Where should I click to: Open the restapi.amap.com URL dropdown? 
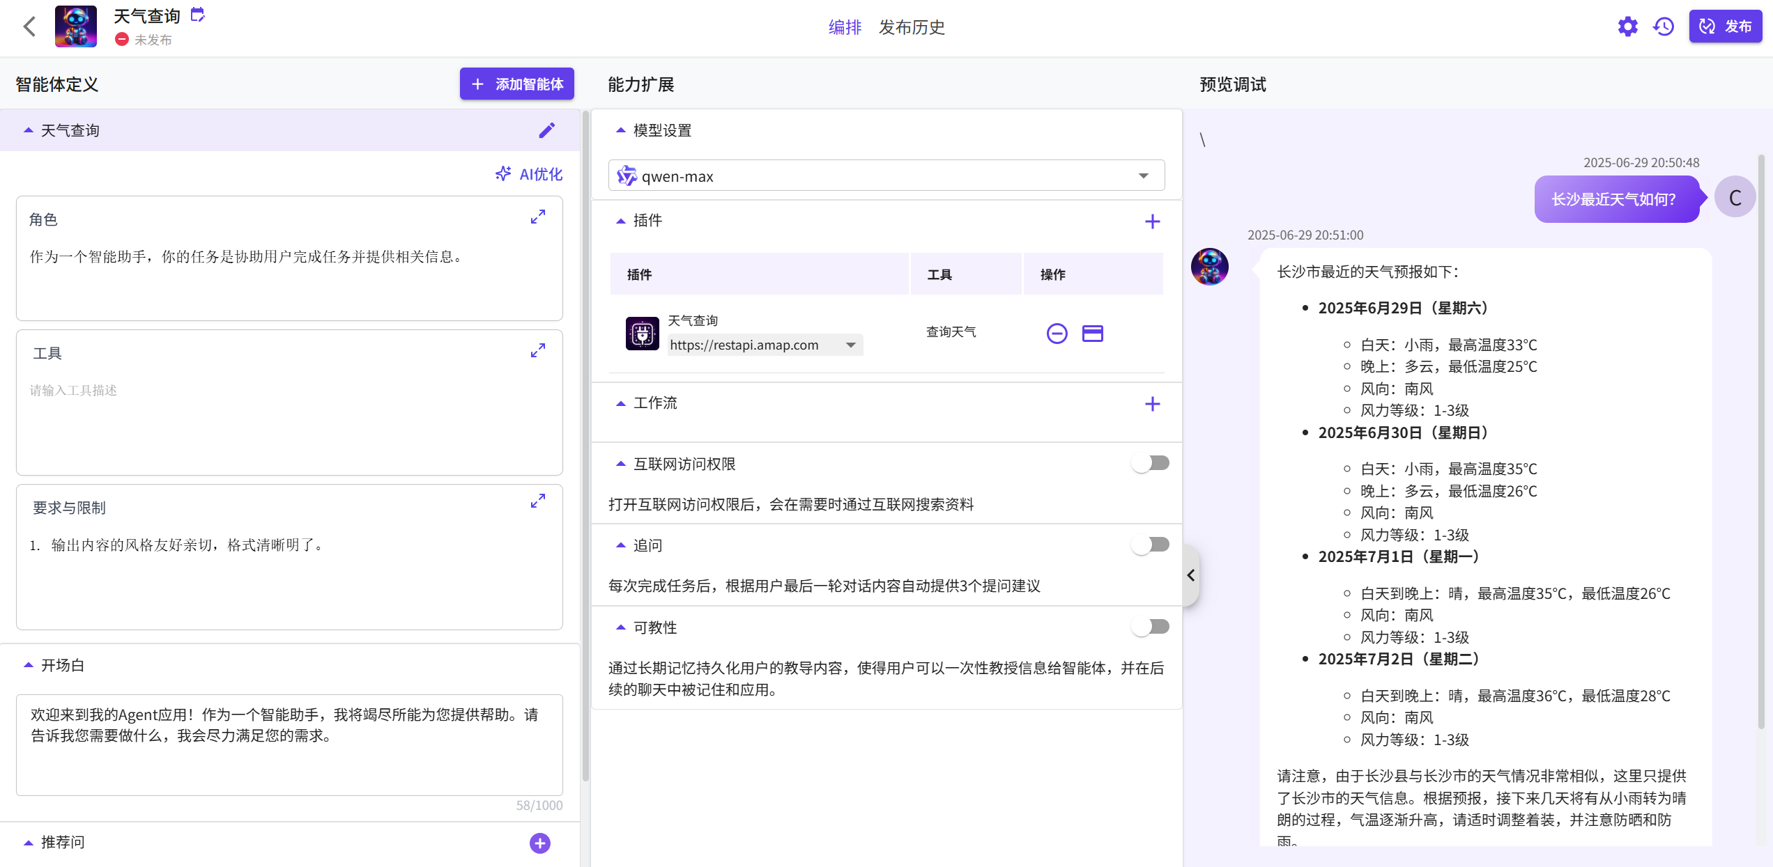(765, 345)
